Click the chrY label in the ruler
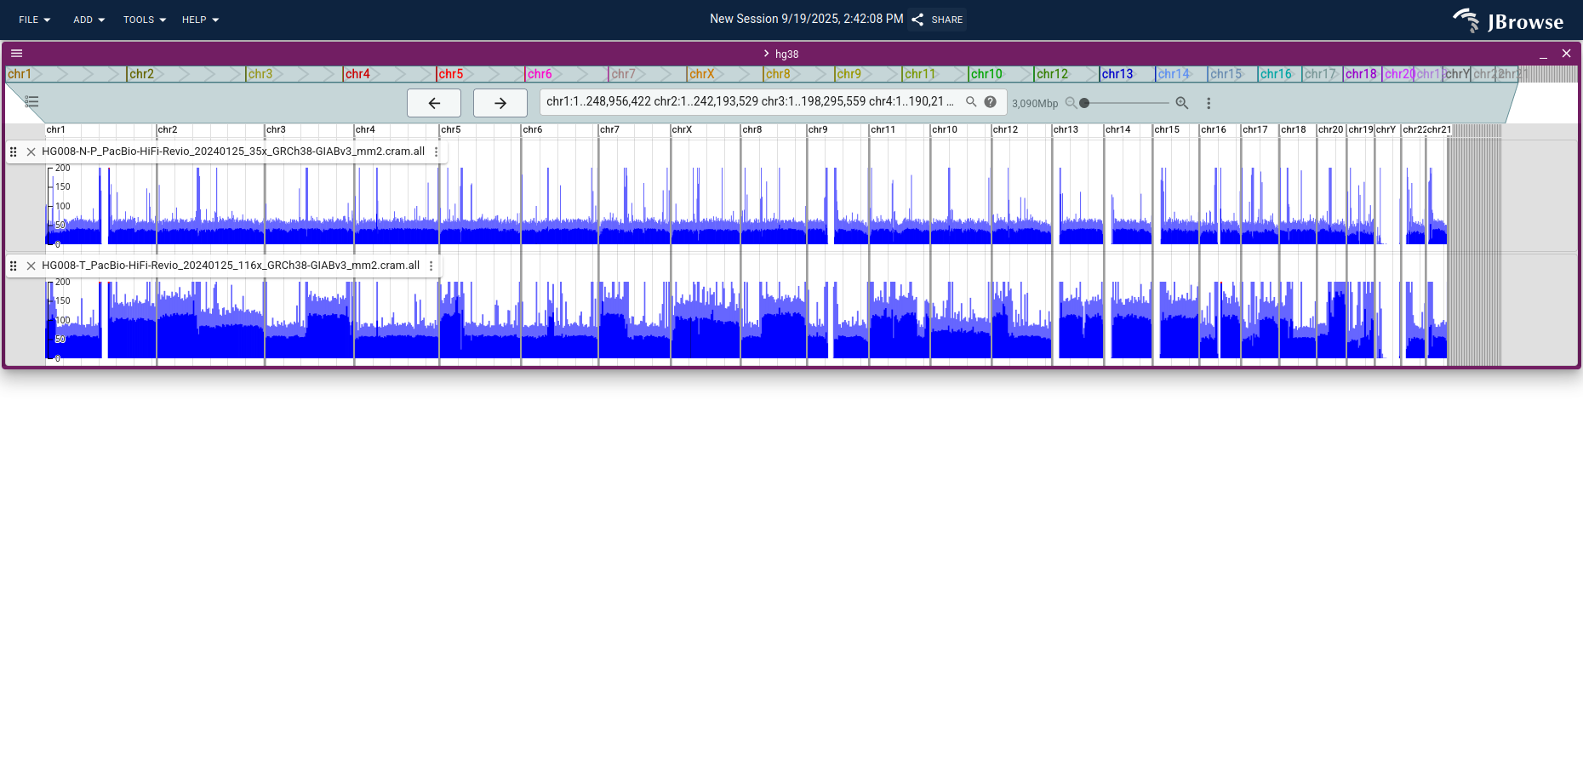 [1386, 129]
